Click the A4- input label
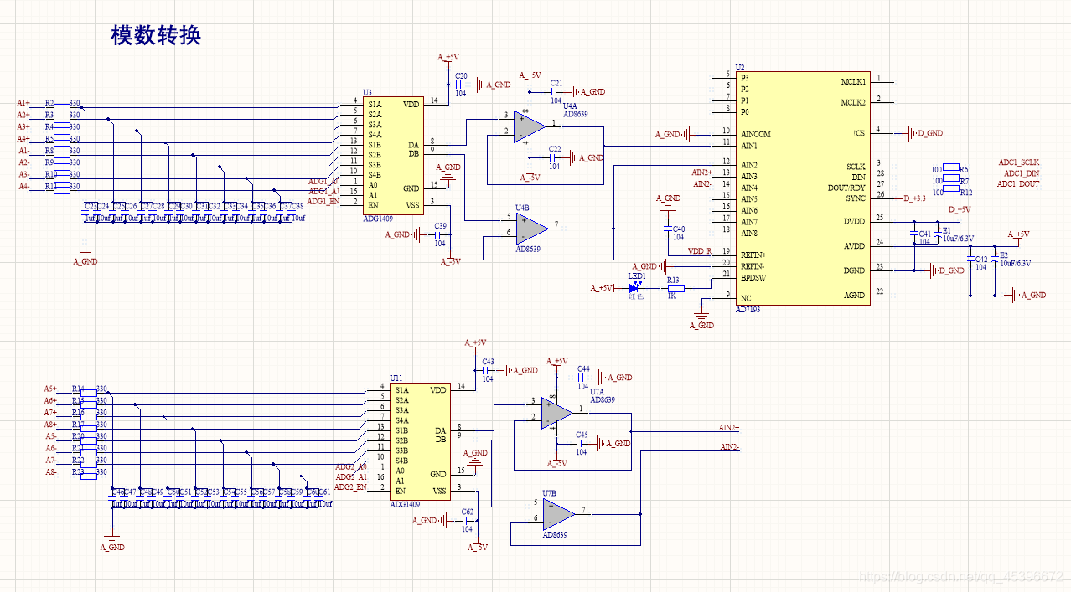Viewport: 1071px width, 592px height. (23, 186)
